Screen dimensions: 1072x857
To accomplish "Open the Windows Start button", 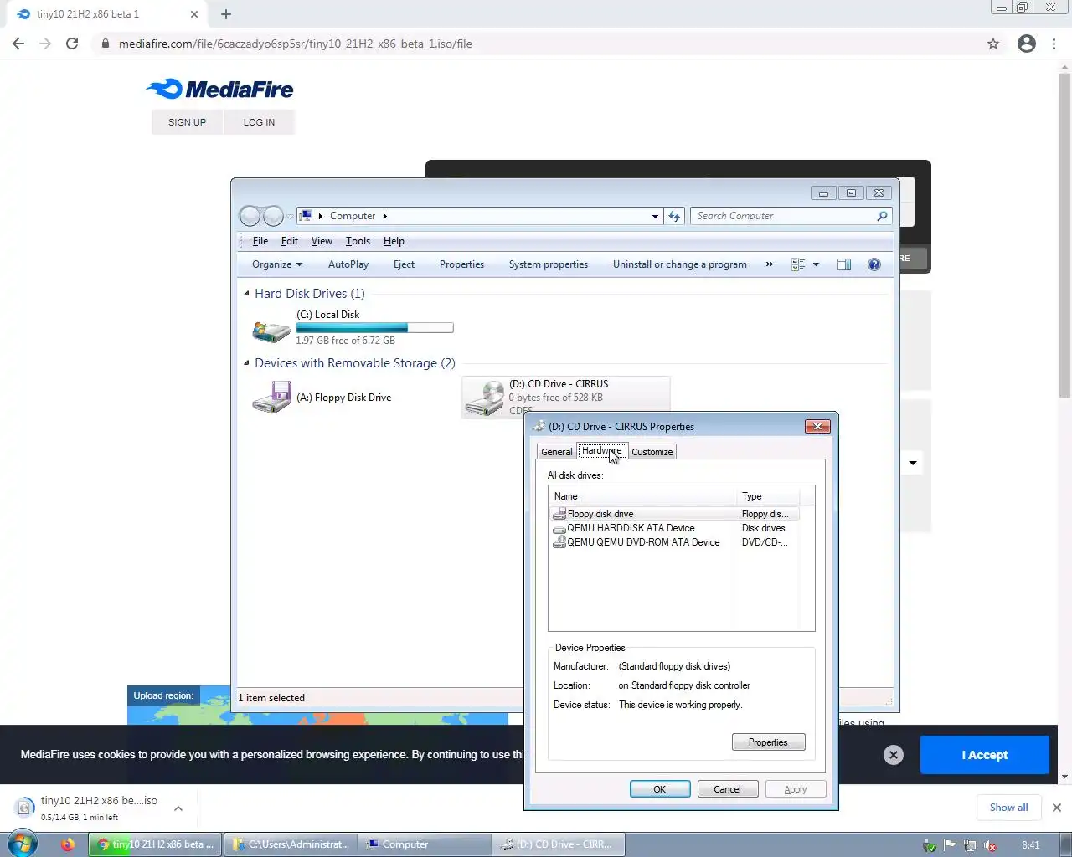I will 23,844.
